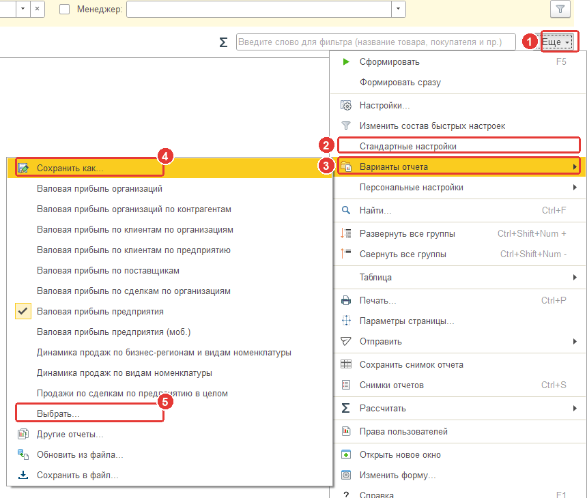Click the Варианты отчета folder icon

346,166
